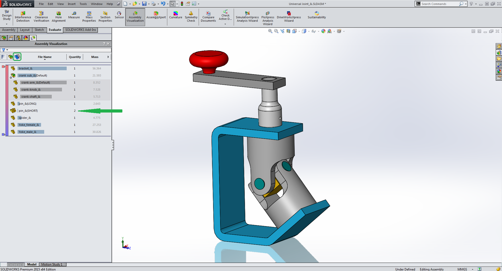Open the Interference Detection tool
The height and width of the screenshot is (271, 502).
23,17
